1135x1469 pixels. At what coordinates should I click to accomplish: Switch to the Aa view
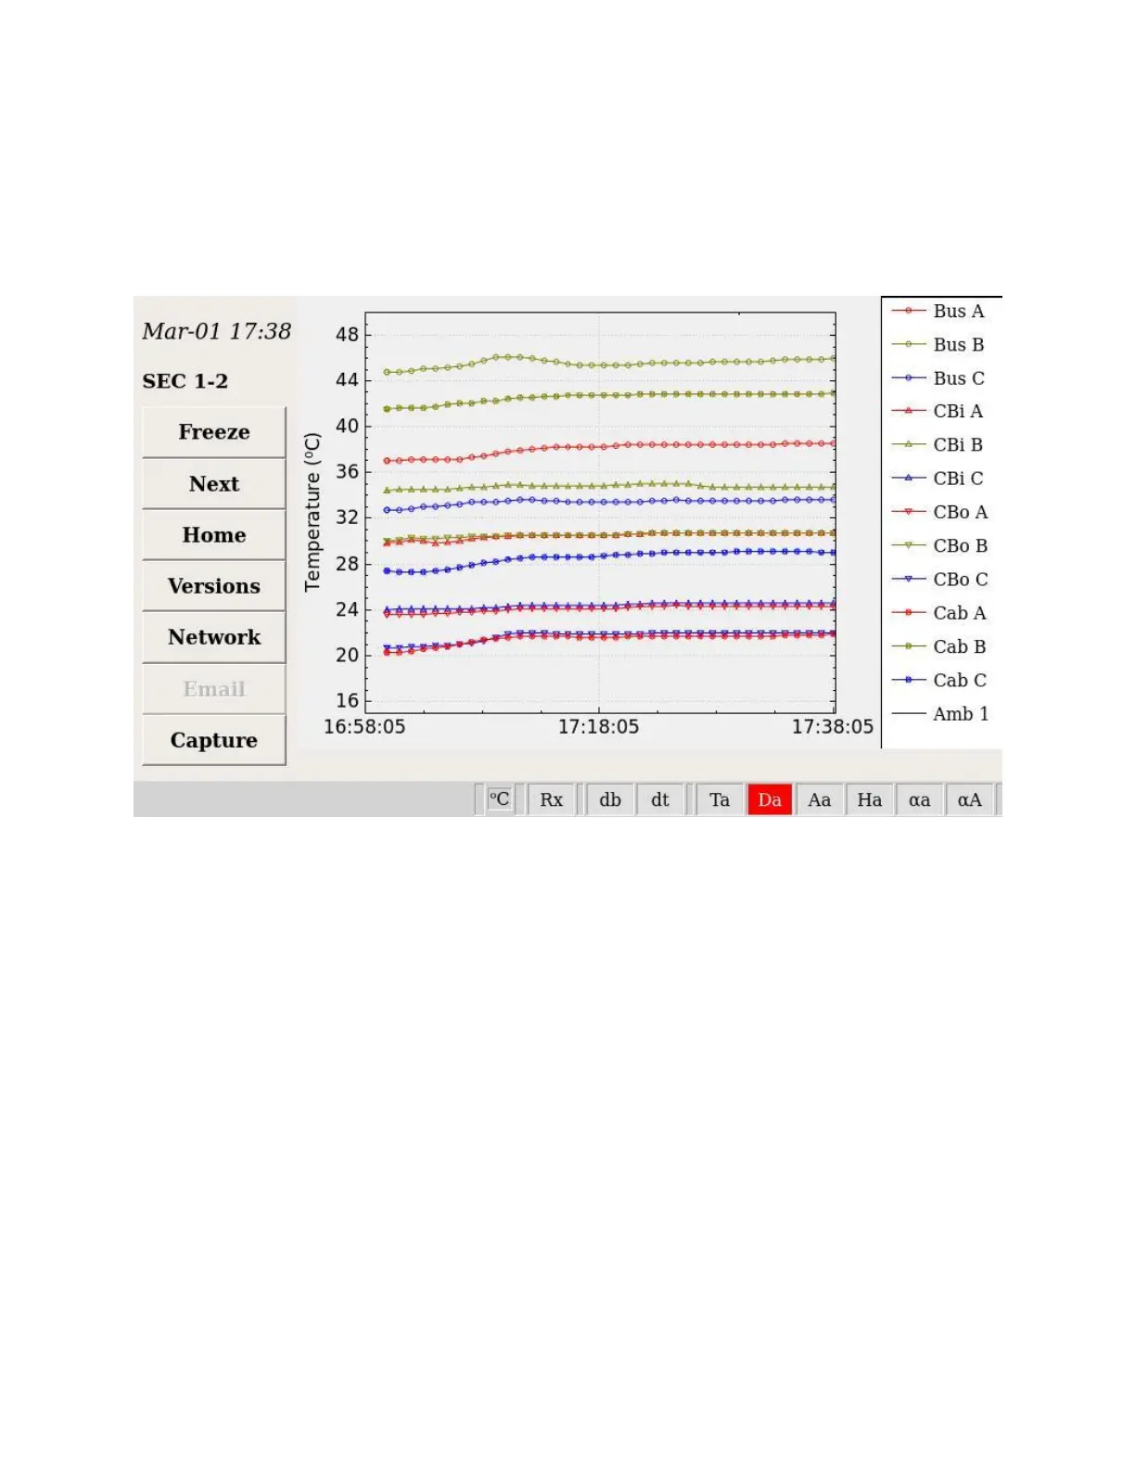click(x=820, y=799)
